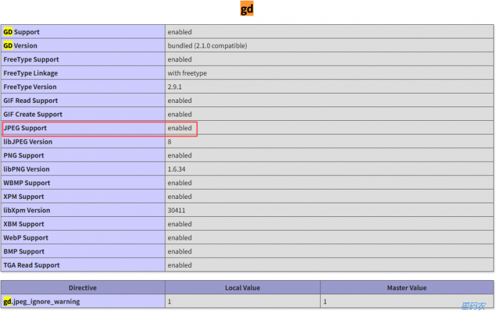Click the "Local Value" column header

[242, 287]
